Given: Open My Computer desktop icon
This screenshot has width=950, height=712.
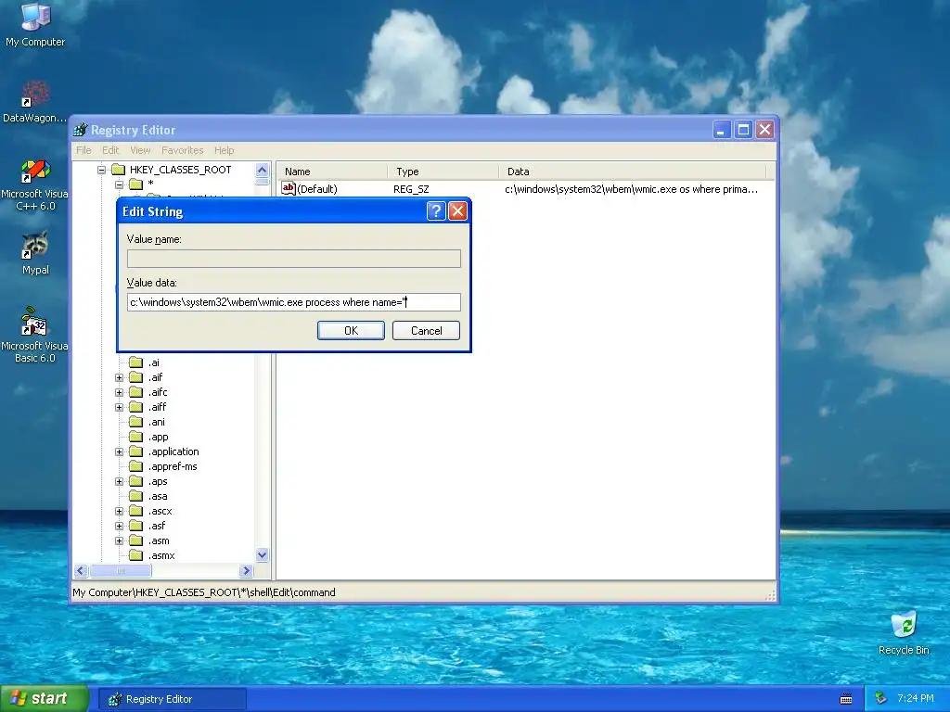Looking at the screenshot, I should [x=35, y=17].
